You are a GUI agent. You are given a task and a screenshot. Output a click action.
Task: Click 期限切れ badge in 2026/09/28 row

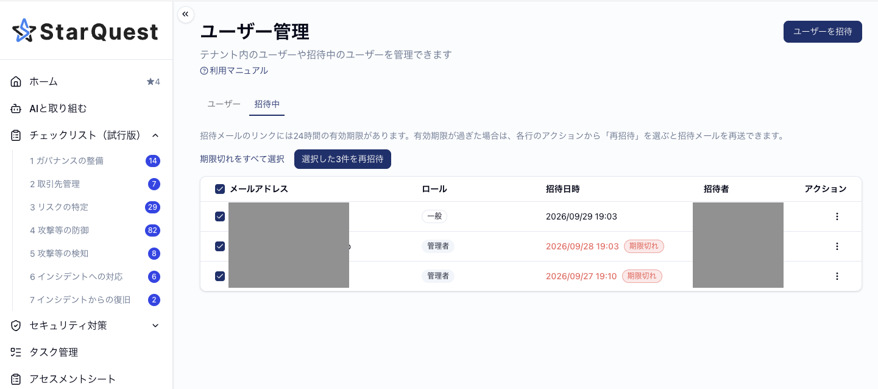click(x=644, y=246)
